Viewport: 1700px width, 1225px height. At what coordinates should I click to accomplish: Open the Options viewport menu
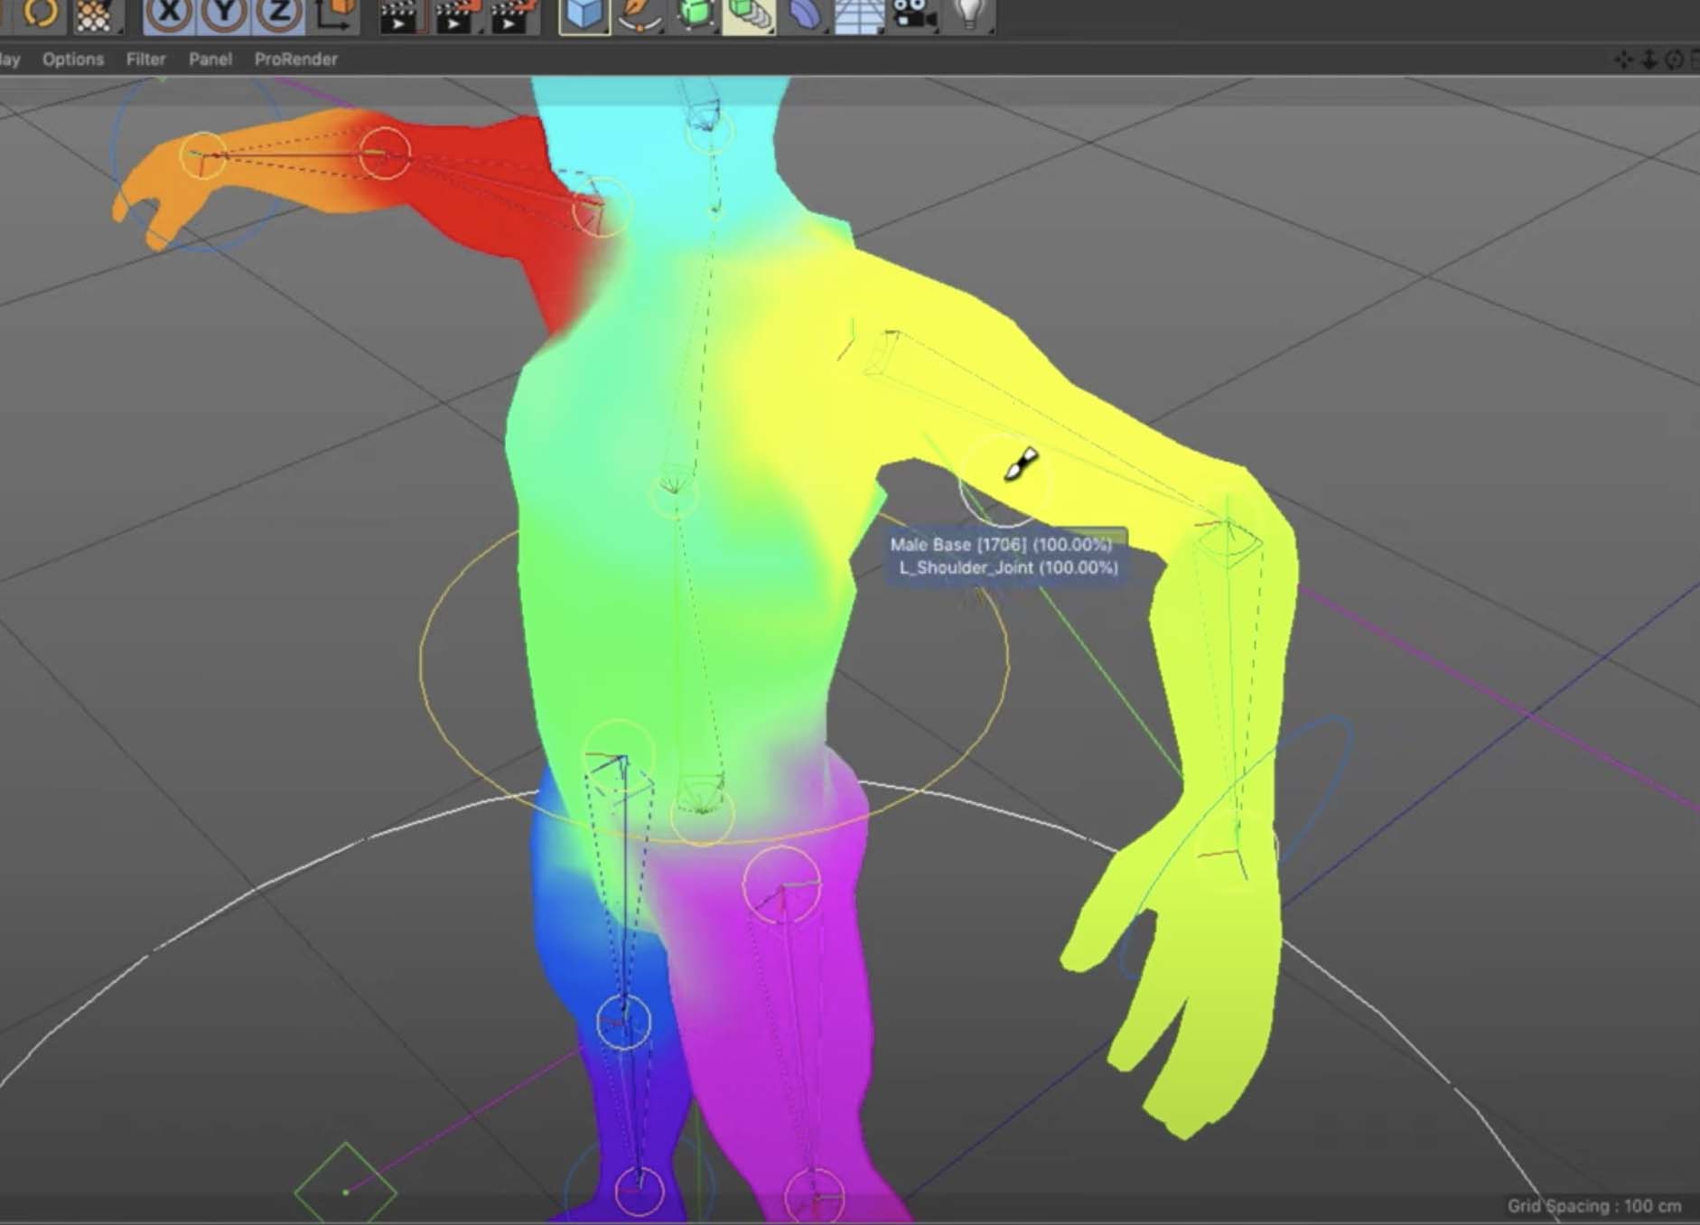[73, 60]
